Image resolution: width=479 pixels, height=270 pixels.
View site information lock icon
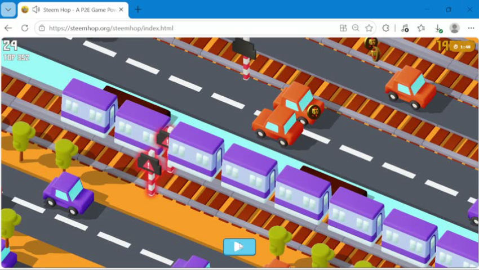[42, 28]
